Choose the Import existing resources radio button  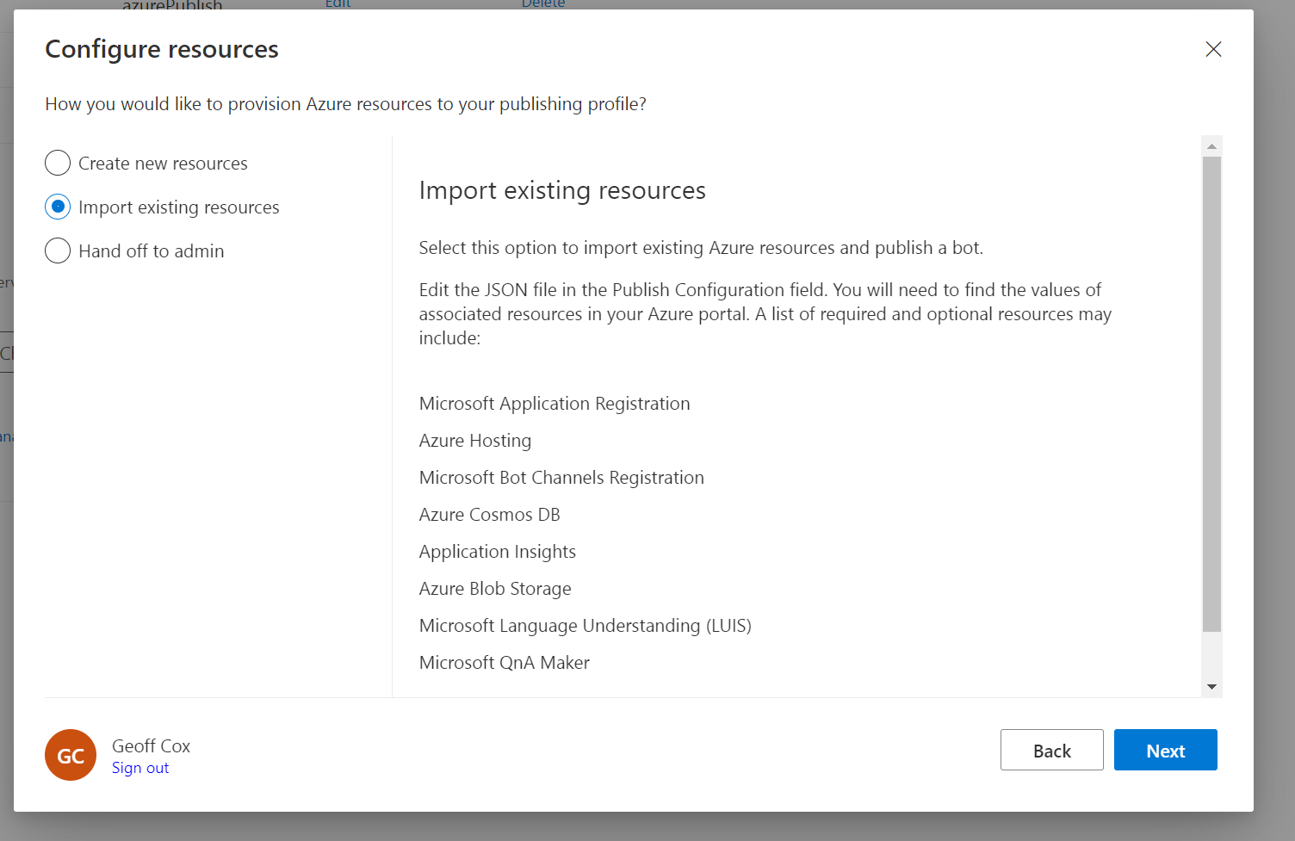(58, 207)
